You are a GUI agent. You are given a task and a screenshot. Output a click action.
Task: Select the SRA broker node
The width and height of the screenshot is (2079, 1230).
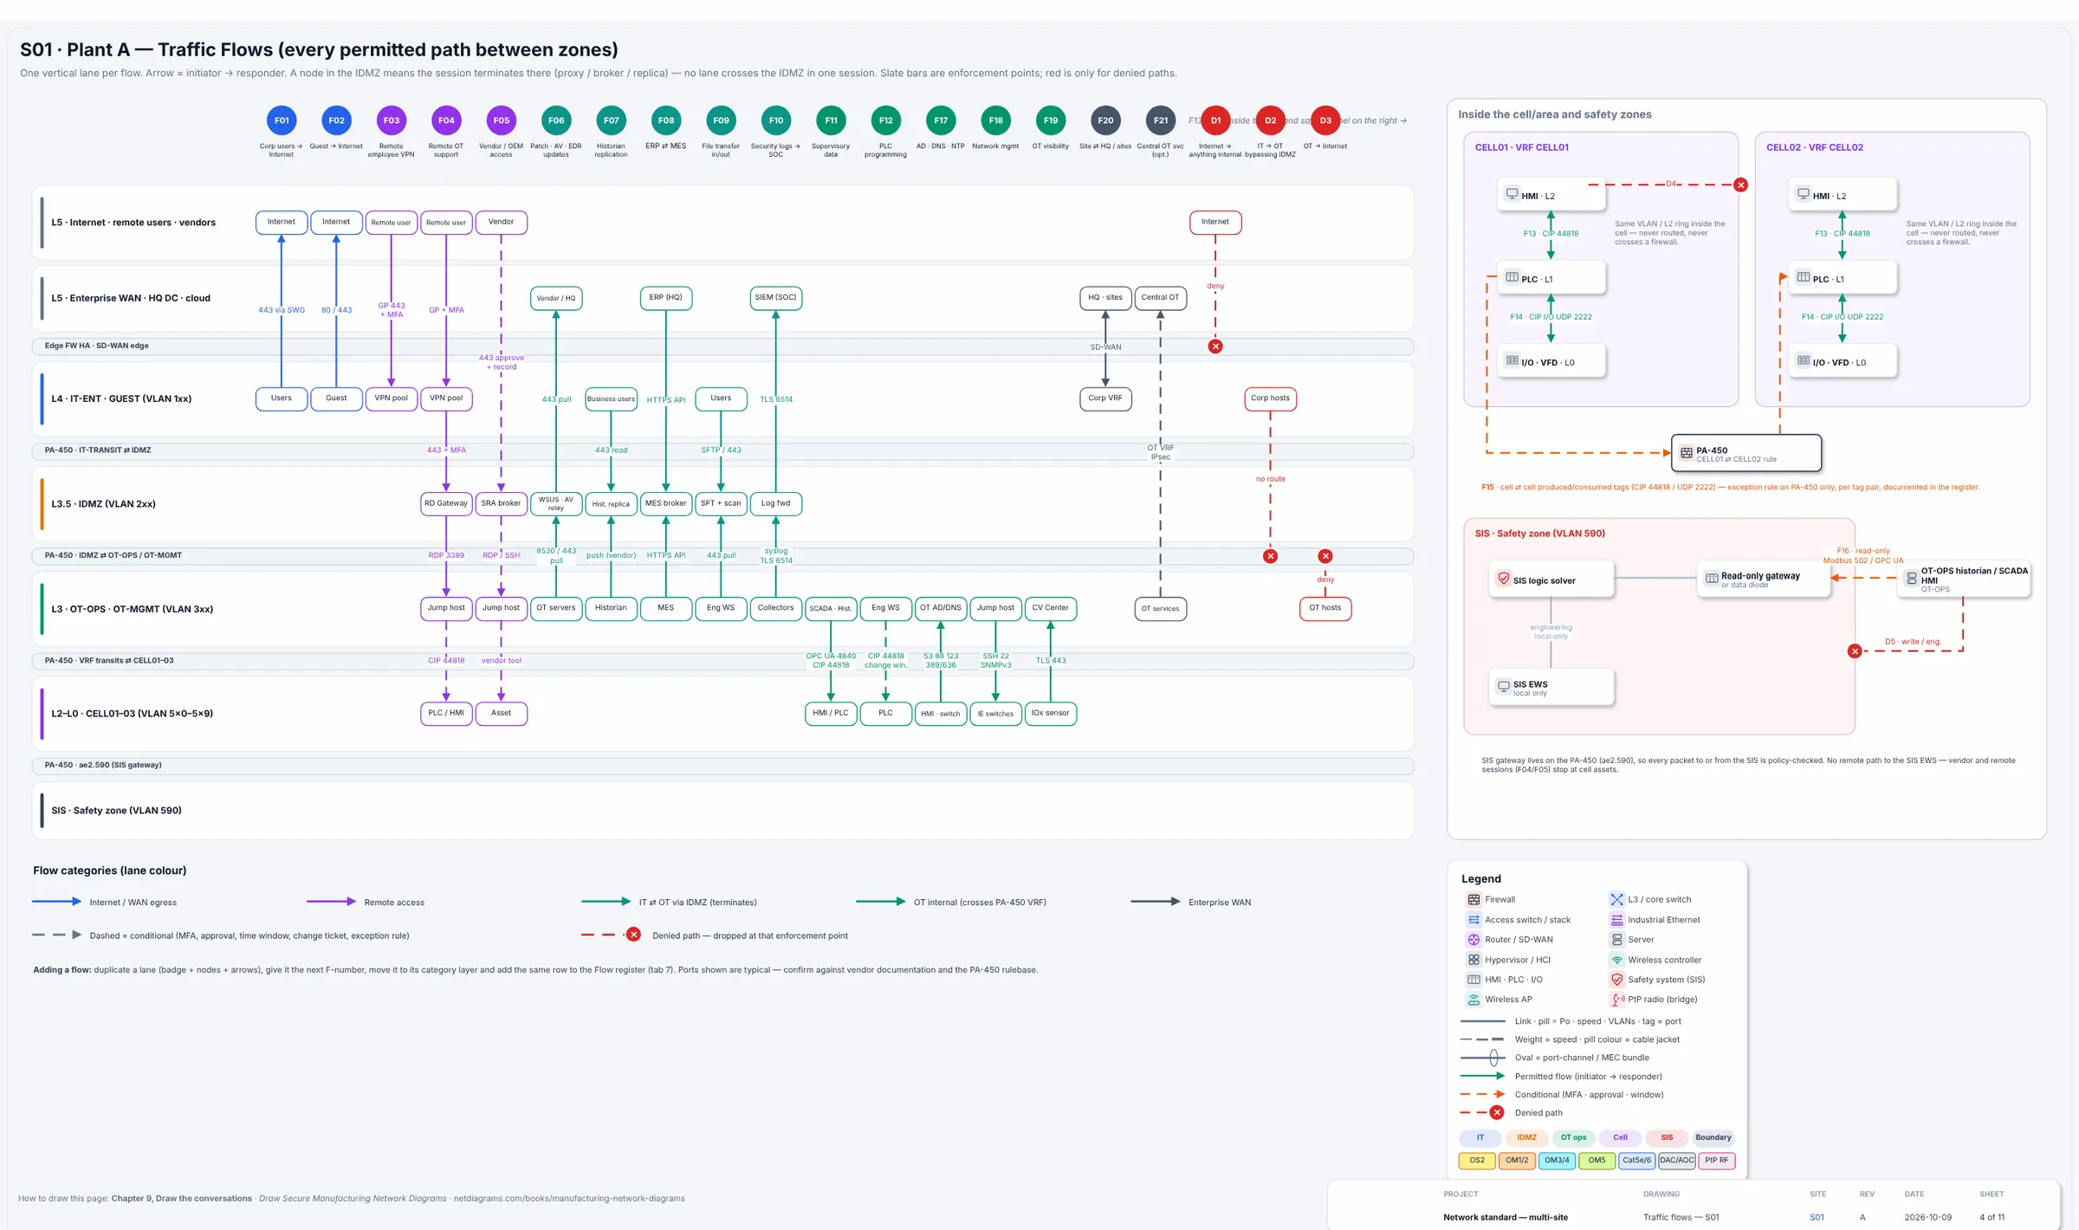pos(501,504)
